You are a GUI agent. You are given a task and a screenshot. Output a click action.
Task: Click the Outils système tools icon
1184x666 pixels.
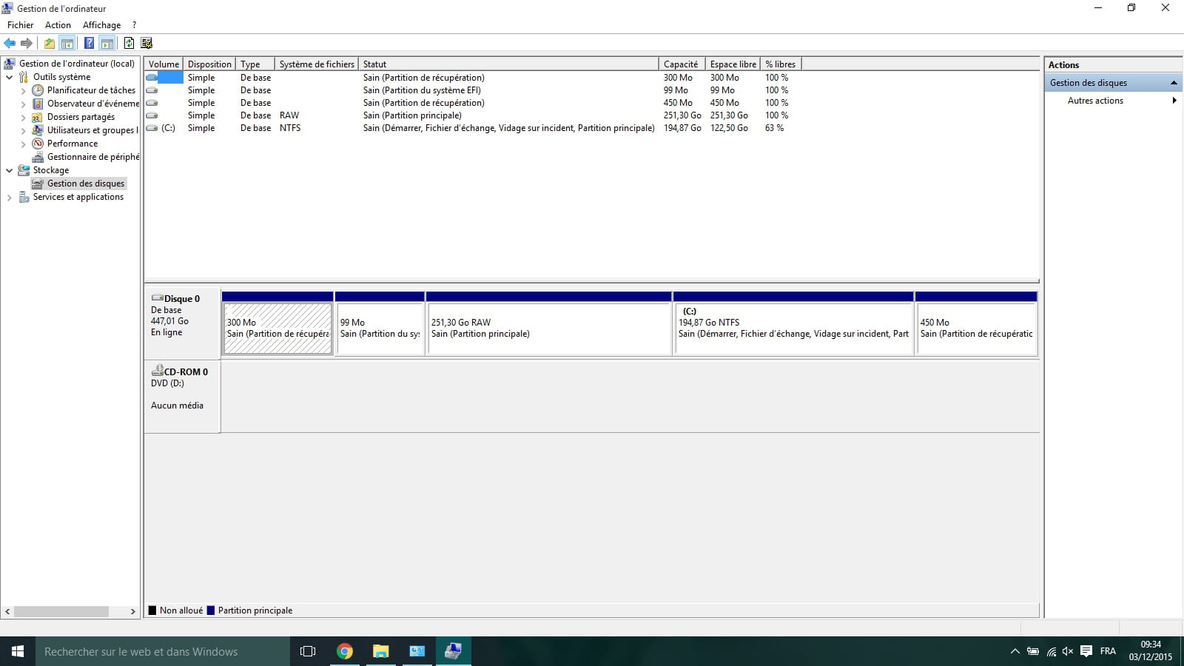(24, 77)
